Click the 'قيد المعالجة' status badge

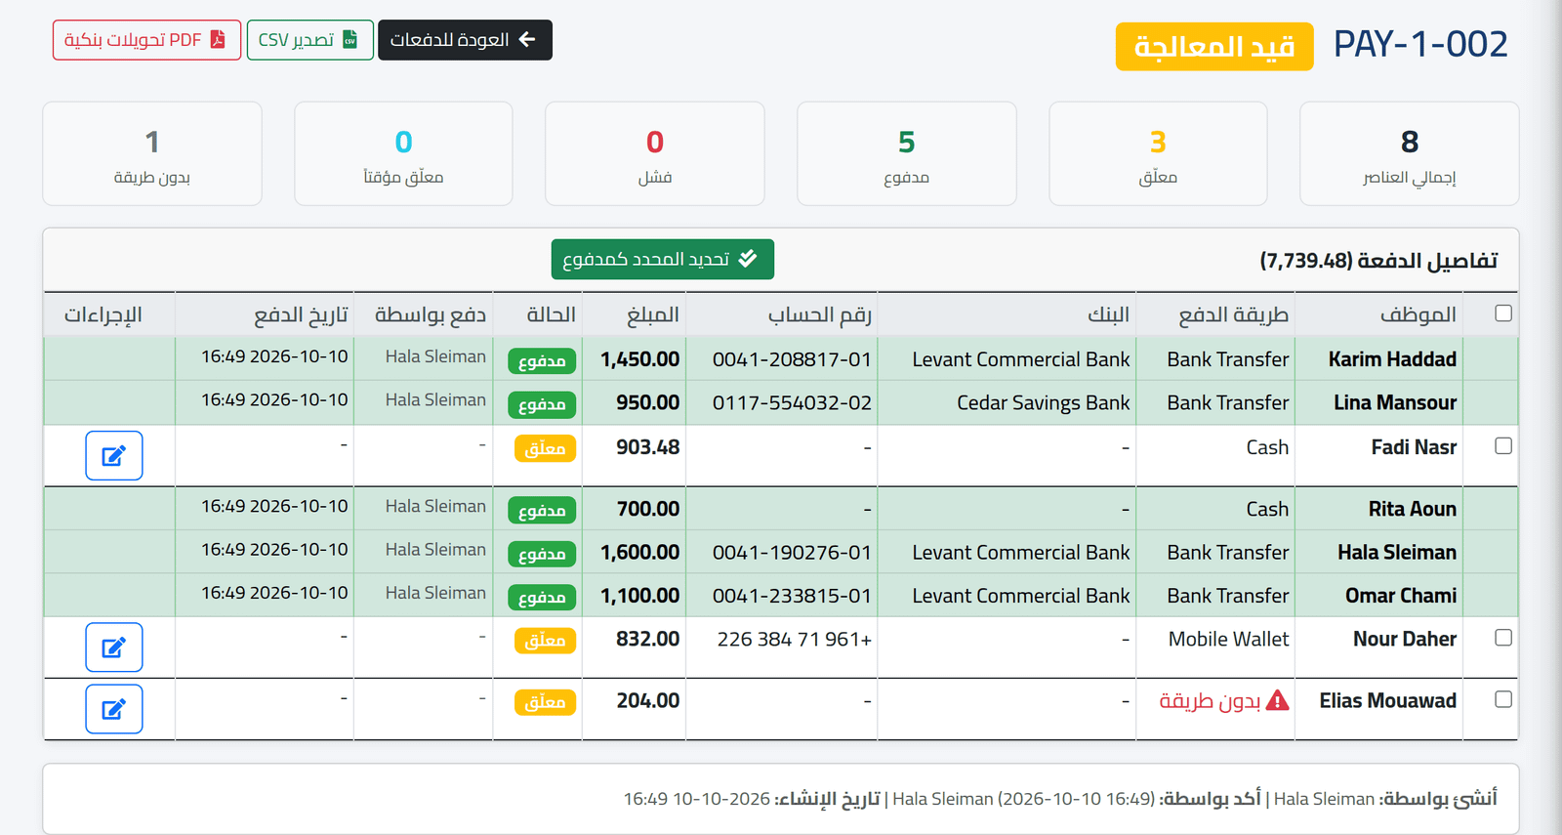point(1214,47)
